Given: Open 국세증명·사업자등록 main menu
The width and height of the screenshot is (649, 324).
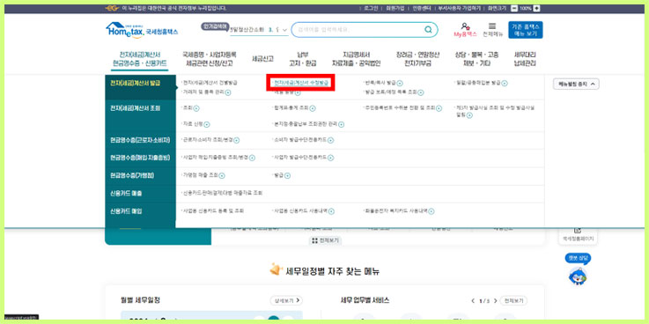Looking at the screenshot, I should 209,59.
